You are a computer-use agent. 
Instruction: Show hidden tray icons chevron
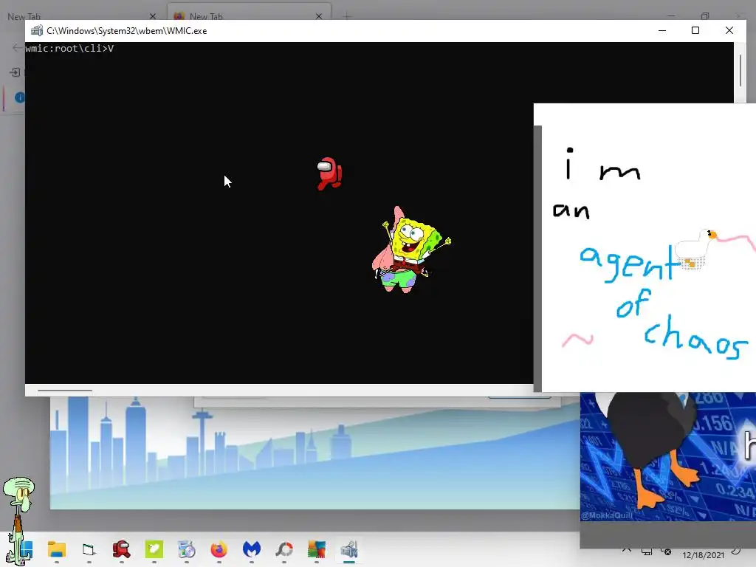pos(626,550)
